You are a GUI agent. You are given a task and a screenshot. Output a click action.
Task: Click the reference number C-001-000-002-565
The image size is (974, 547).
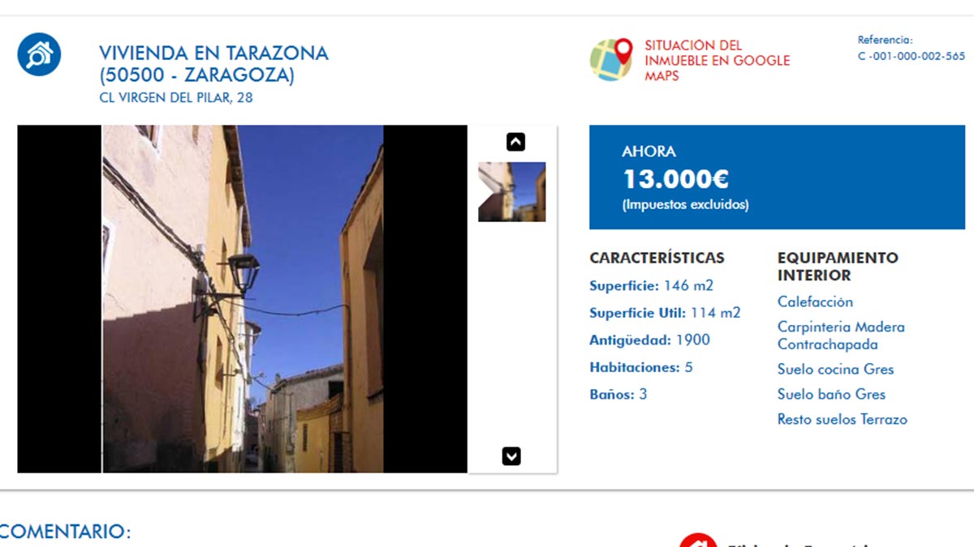pos(912,57)
